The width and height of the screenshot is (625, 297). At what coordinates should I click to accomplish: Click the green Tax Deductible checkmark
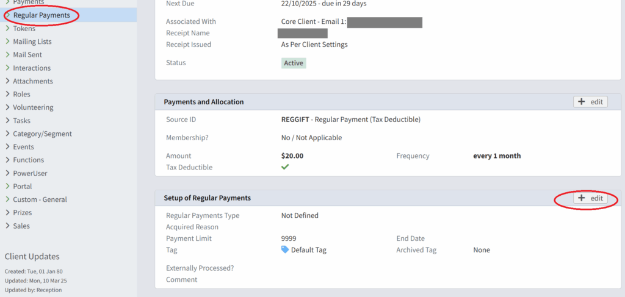point(285,167)
